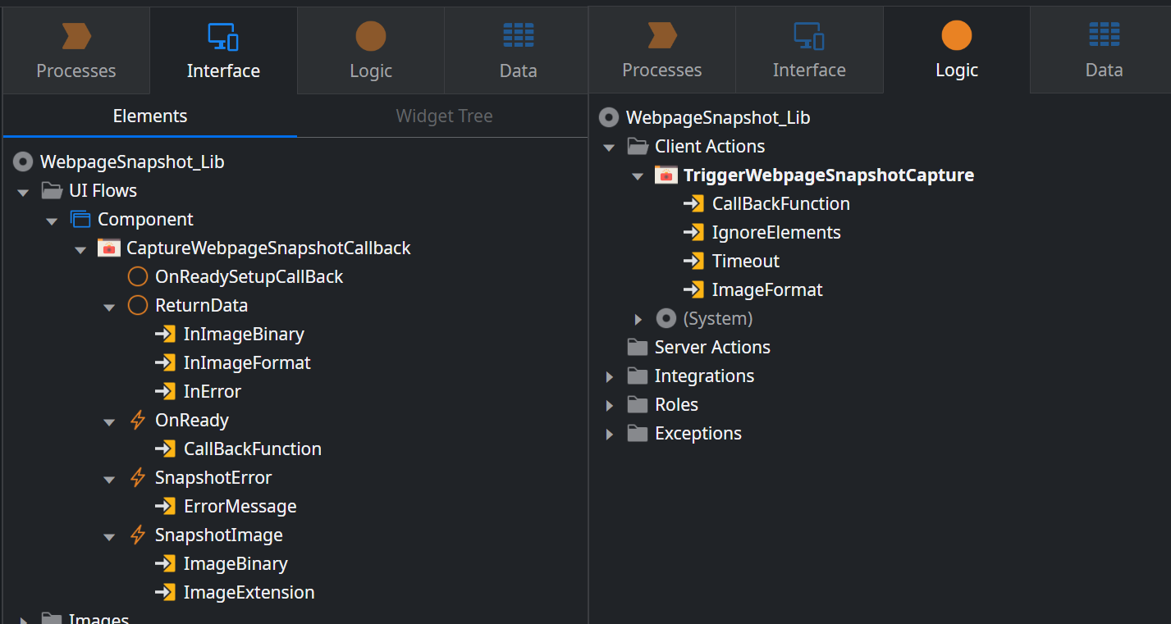The image size is (1171, 624).
Task: Collapse the Component flow node
Action: pyautogui.click(x=52, y=221)
